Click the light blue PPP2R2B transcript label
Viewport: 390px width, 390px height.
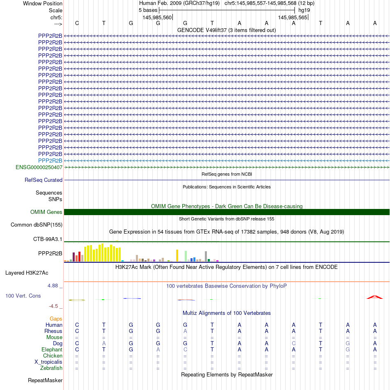(50, 161)
